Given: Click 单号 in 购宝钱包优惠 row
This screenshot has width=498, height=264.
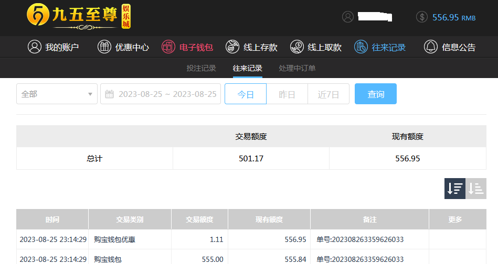Looking at the screenshot, I should 360,239.
